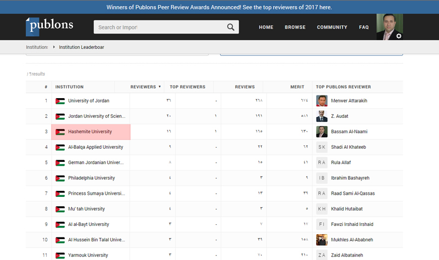This screenshot has height=260, width=439.
Task: Click KH initials avatar for Khalid Hutaibat
Action: (x=322, y=209)
